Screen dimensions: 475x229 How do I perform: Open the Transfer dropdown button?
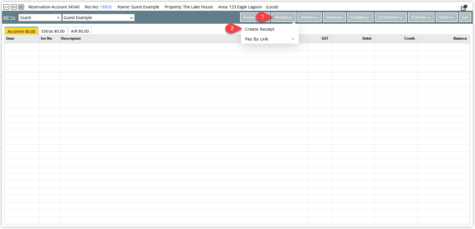coord(421,17)
